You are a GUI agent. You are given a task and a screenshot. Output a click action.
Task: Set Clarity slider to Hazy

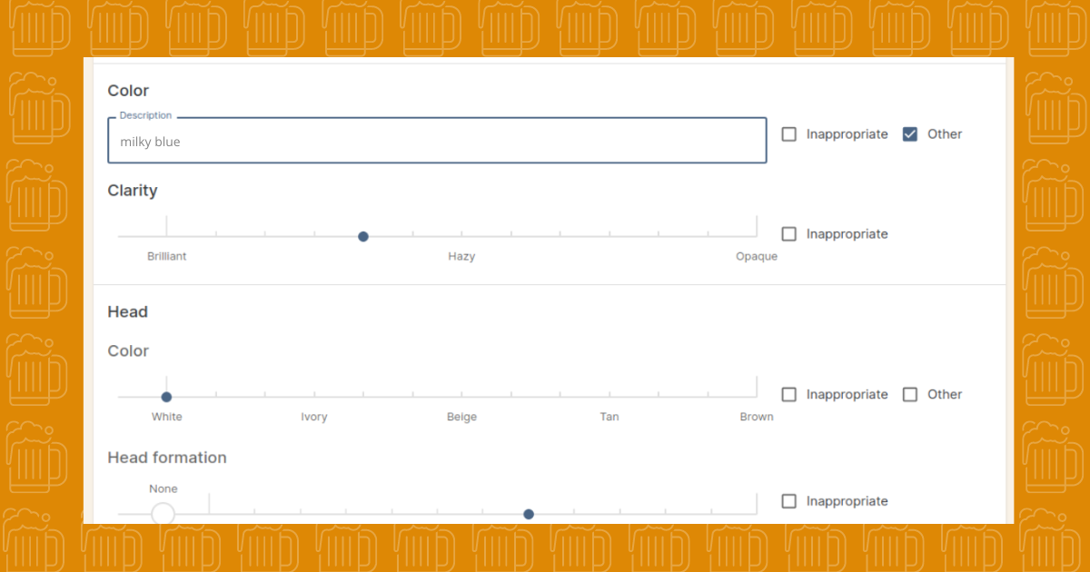click(x=461, y=237)
